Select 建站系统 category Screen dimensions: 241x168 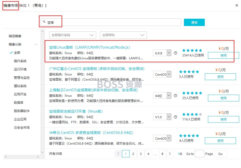20,86
